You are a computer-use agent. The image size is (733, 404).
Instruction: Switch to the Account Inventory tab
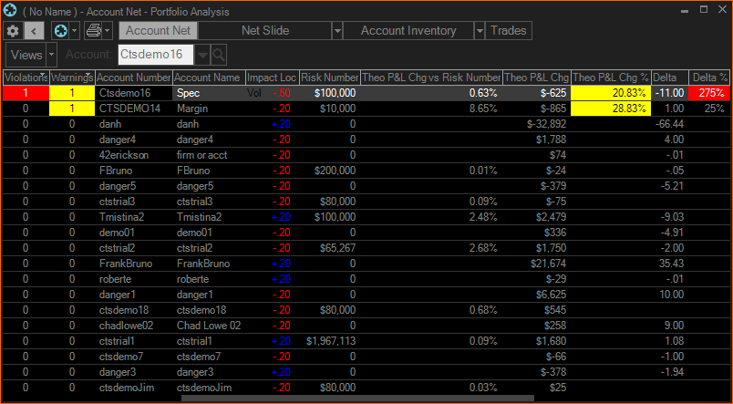point(408,31)
